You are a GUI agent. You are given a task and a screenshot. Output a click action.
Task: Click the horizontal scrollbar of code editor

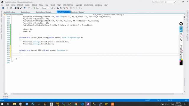coord(93,94)
